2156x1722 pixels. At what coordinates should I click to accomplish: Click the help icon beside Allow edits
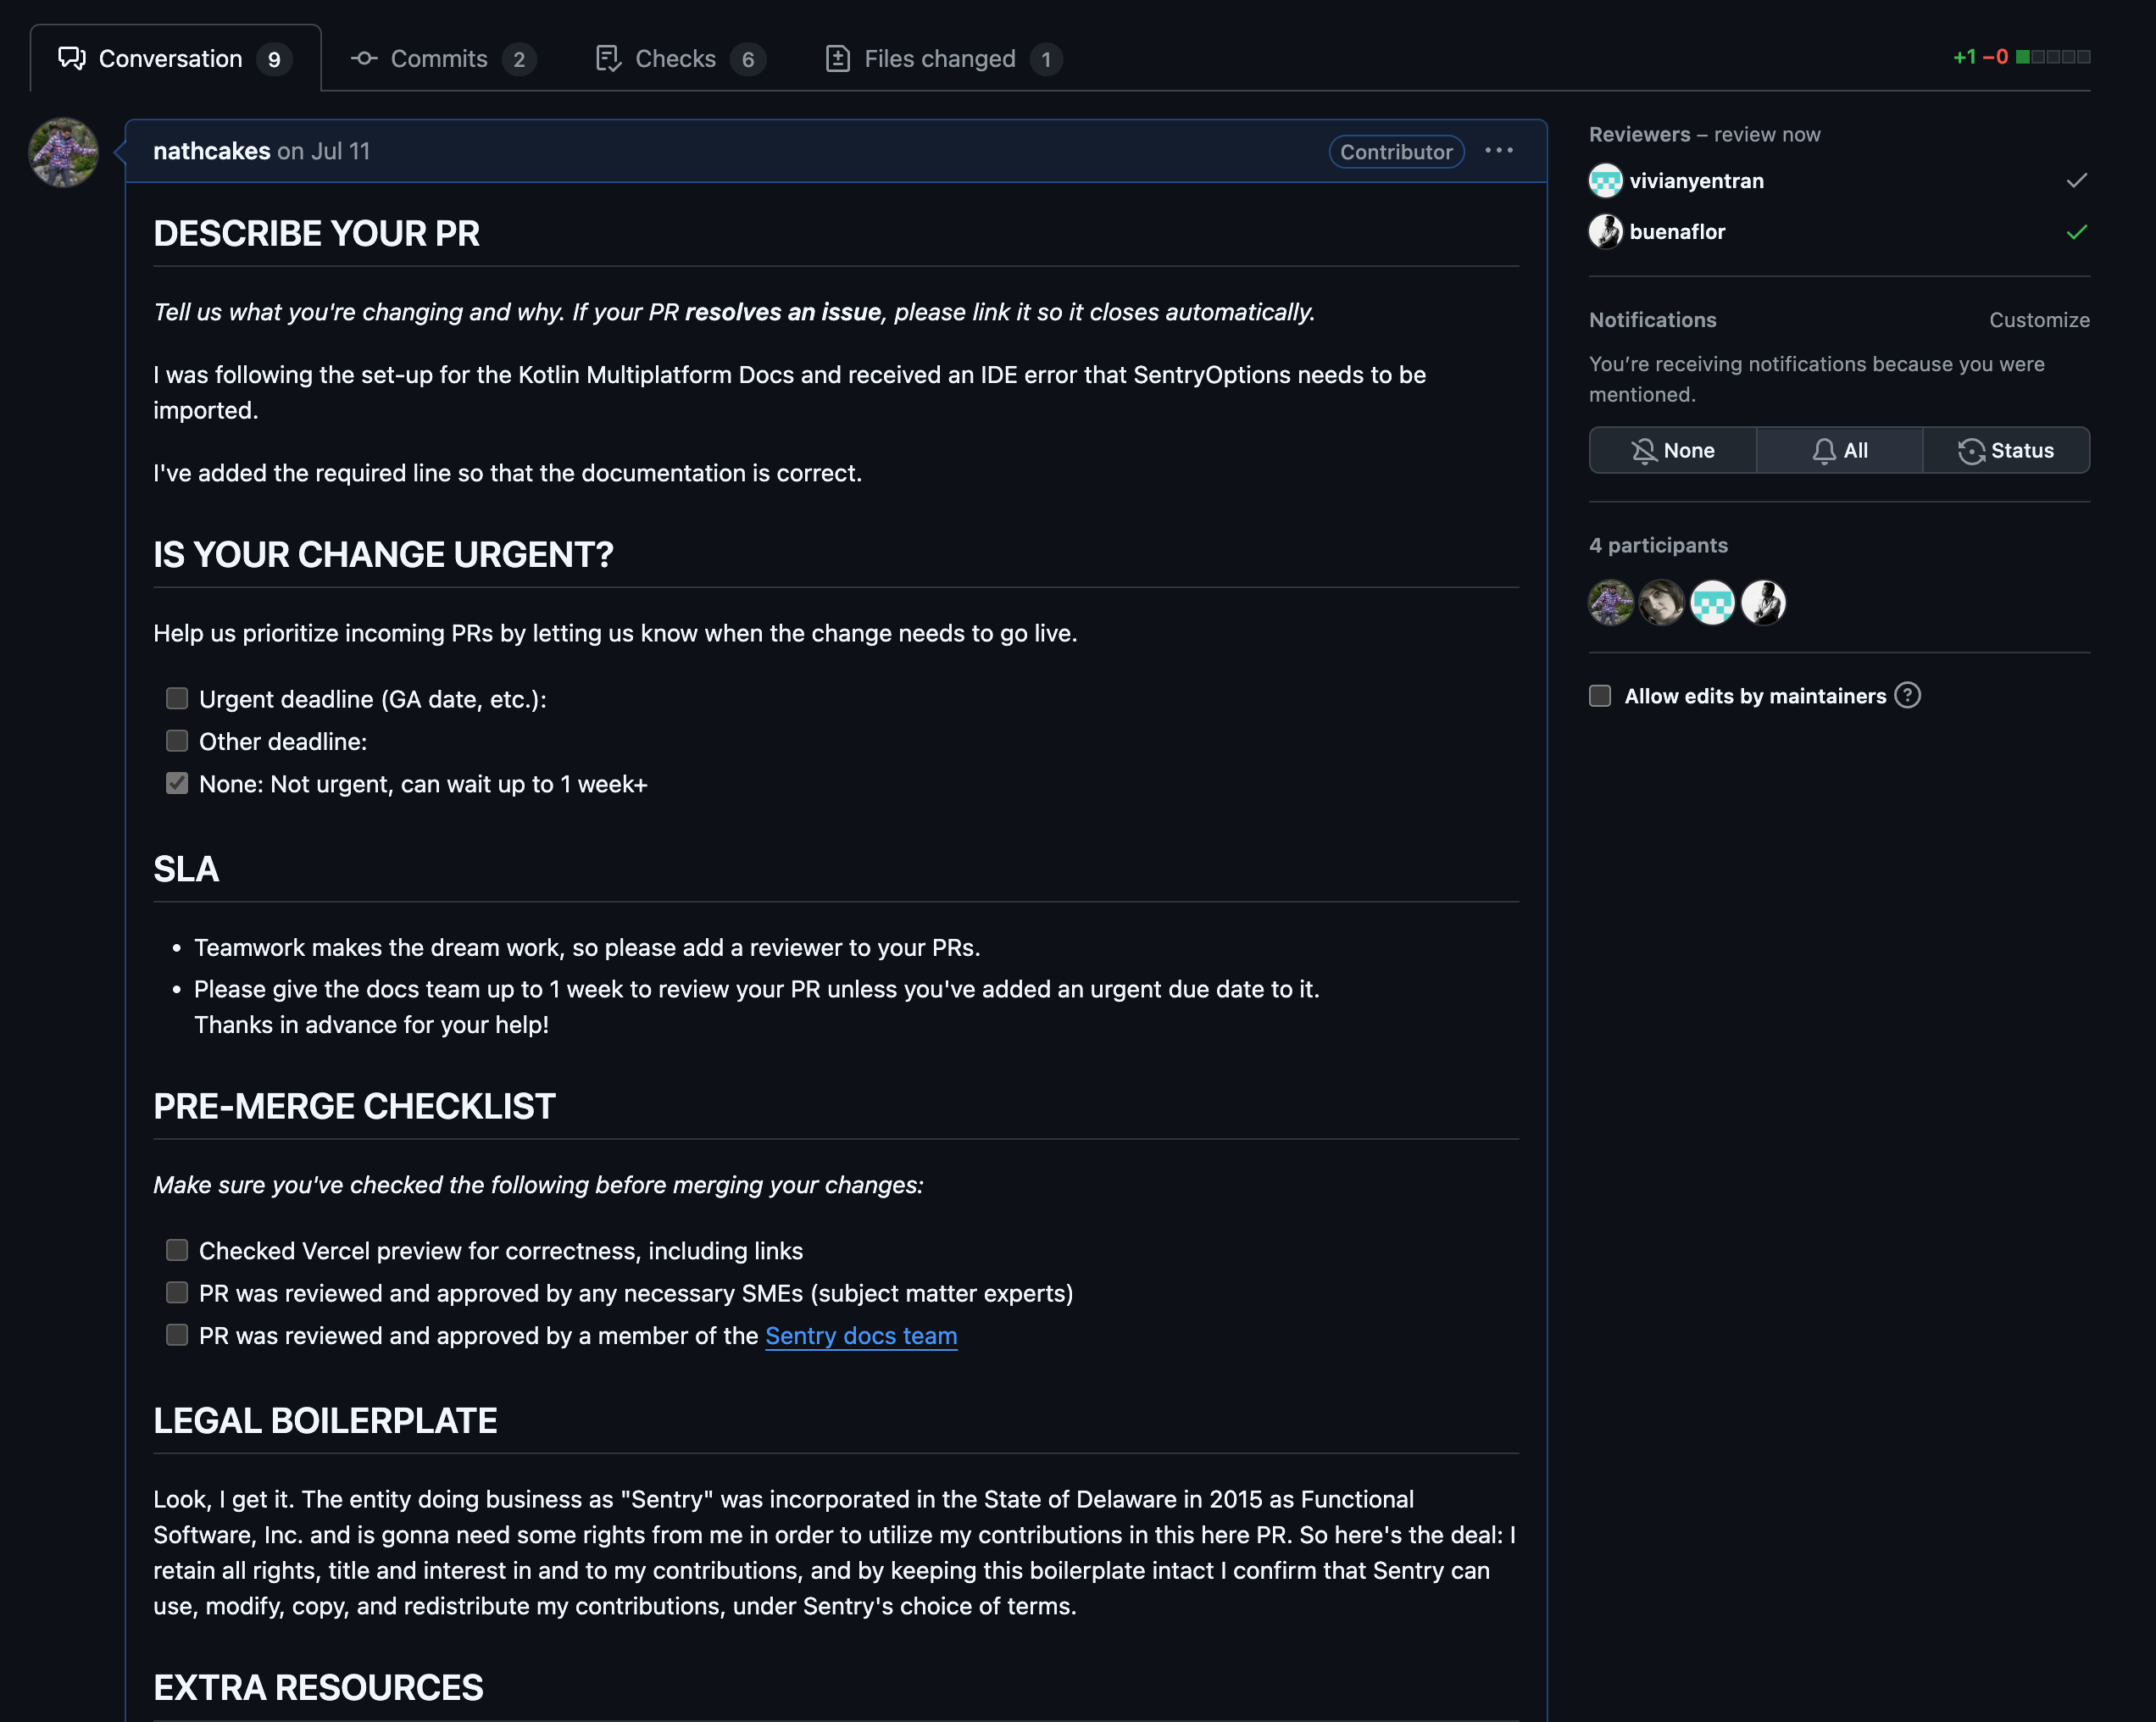(1907, 695)
